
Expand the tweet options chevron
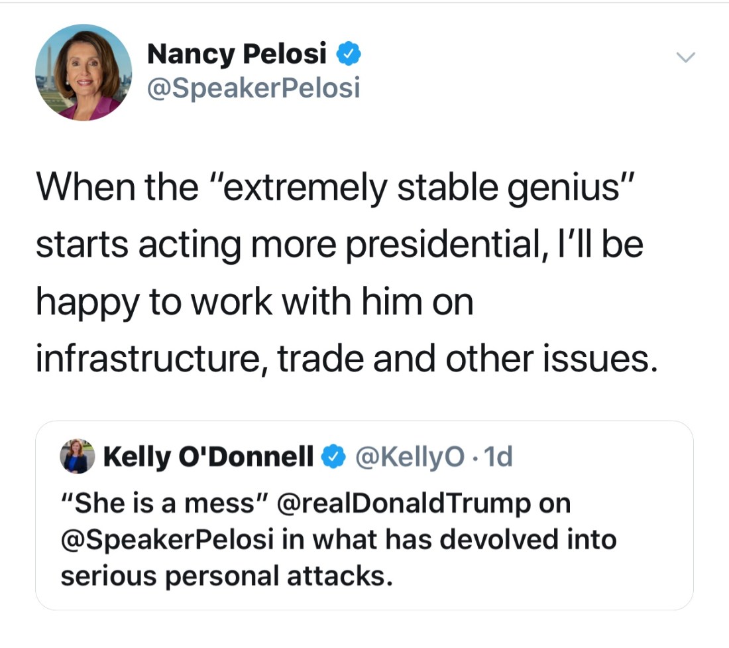[x=686, y=58]
